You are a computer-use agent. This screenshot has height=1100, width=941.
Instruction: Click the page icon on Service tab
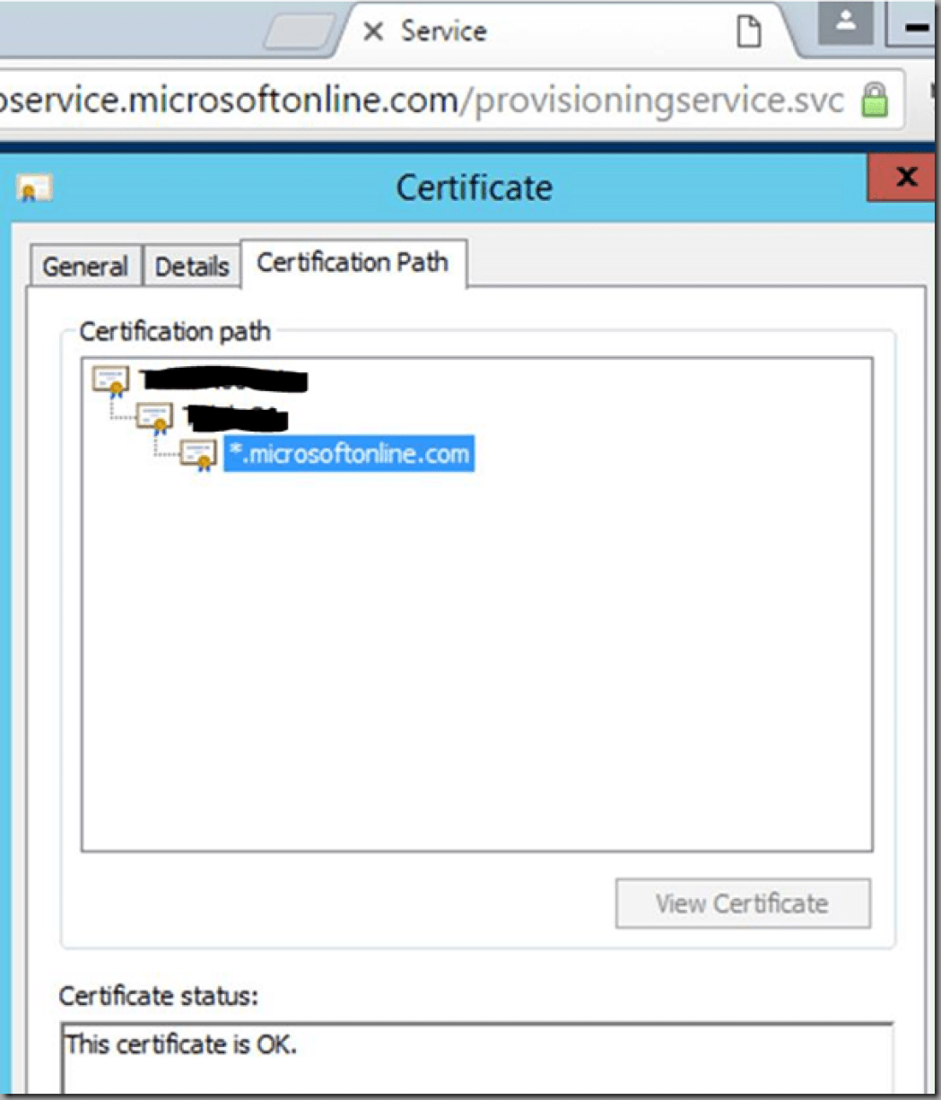(x=748, y=32)
